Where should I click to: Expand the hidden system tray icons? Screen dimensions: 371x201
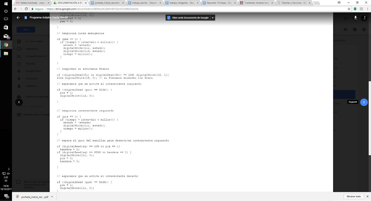[x=8, y=169]
